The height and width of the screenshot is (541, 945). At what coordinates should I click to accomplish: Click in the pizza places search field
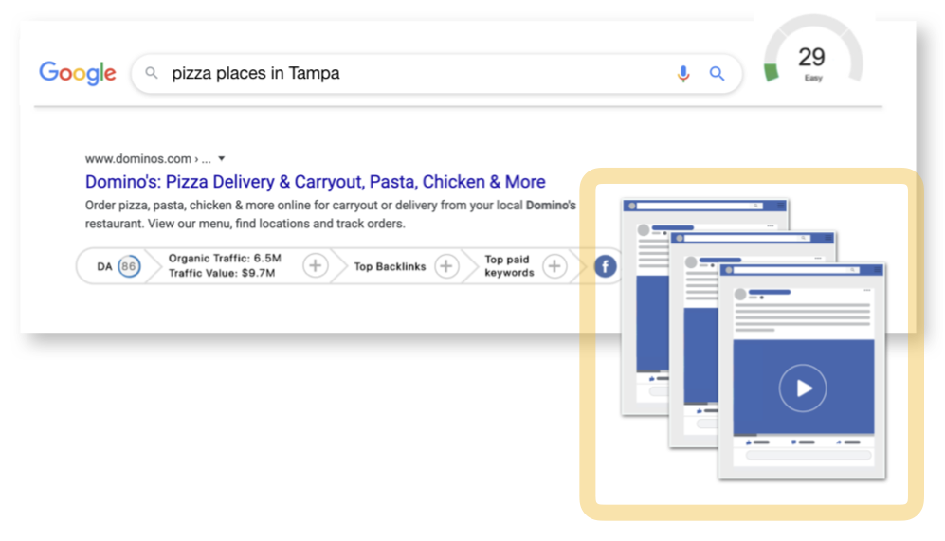click(416, 74)
